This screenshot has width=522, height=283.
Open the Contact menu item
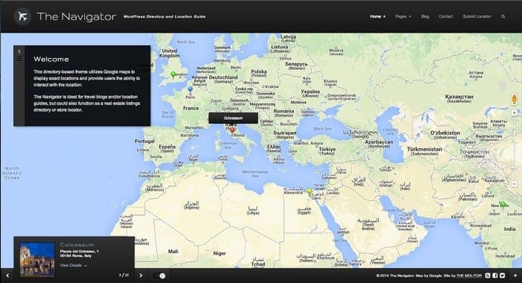(446, 16)
